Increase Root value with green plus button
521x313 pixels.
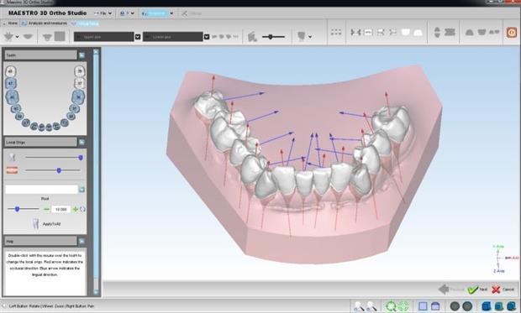point(76,209)
